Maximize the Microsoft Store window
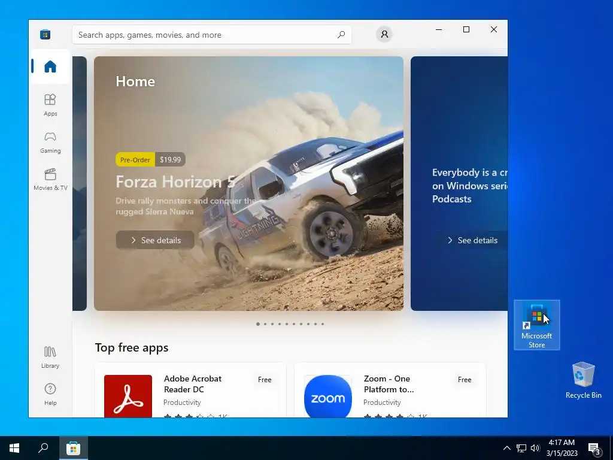Image resolution: width=613 pixels, height=460 pixels. pyautogui.click(x=466, y=29)
